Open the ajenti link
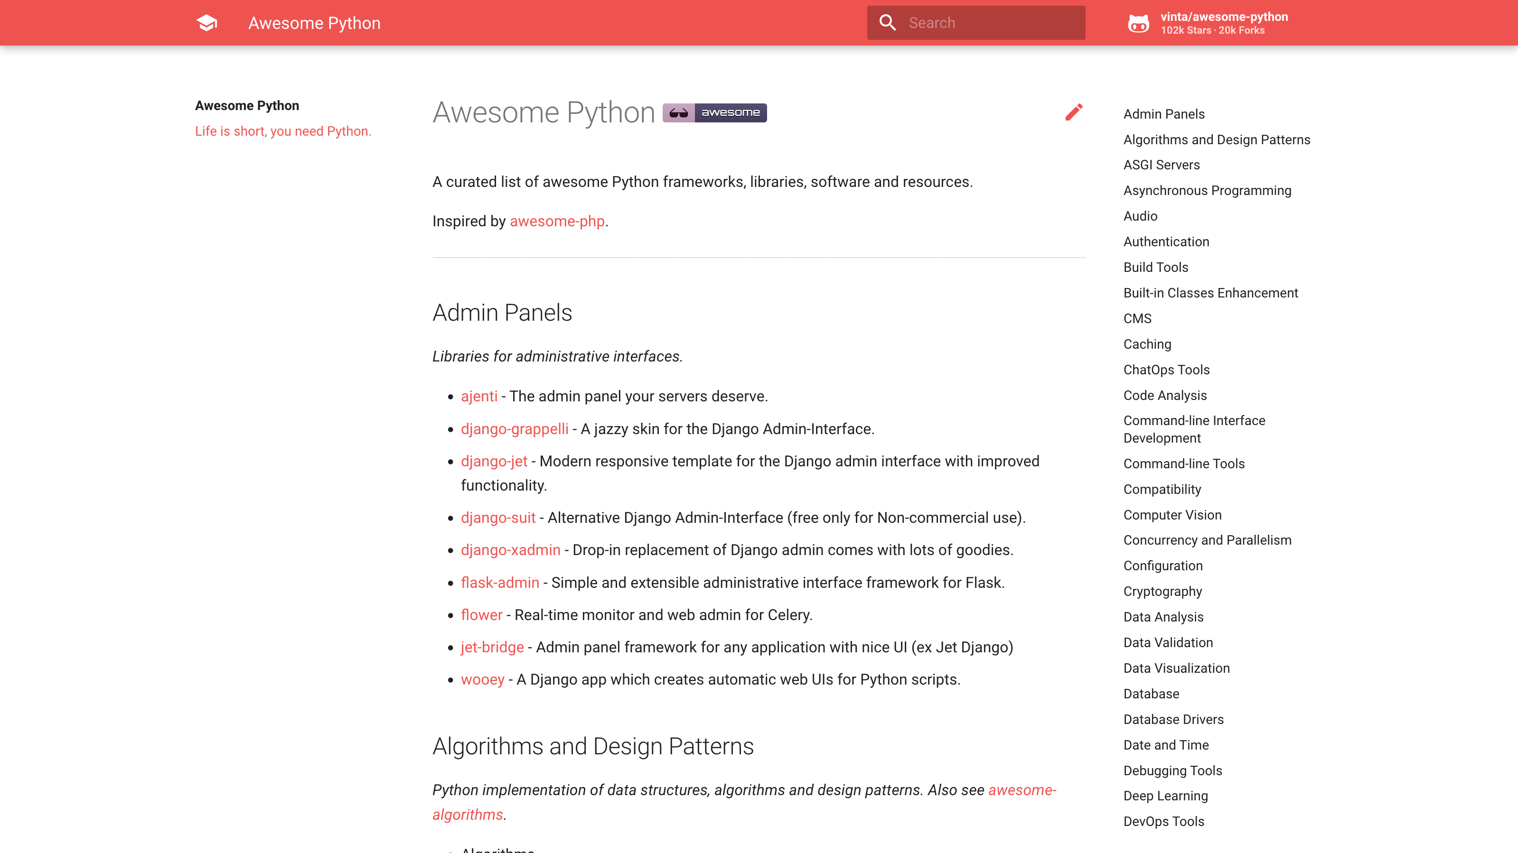This screenshot has width=1518, height=853. (x=478, y=397)
